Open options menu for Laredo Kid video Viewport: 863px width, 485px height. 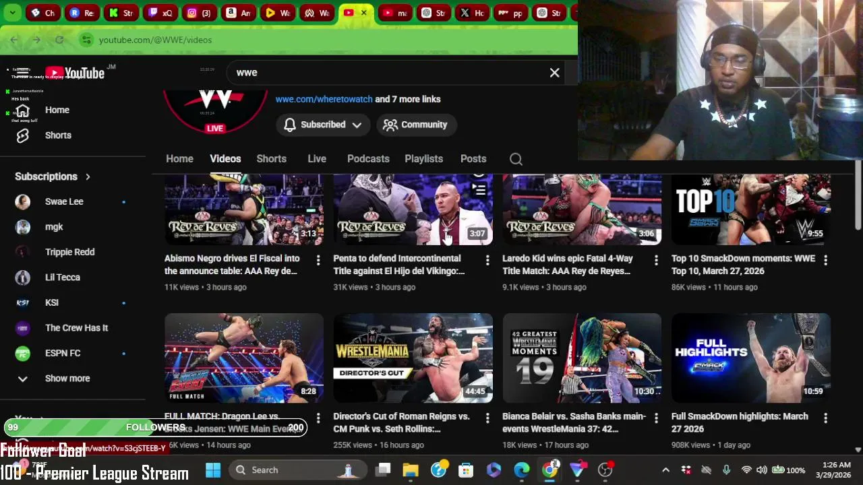[x=656, y=259]
